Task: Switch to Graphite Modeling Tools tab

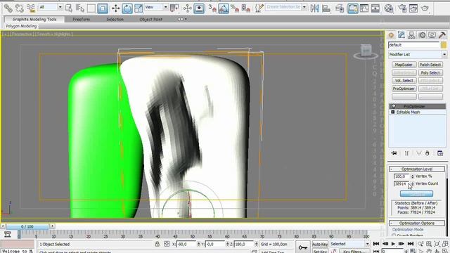Action: pyautogui.click(x=34, y=19)
